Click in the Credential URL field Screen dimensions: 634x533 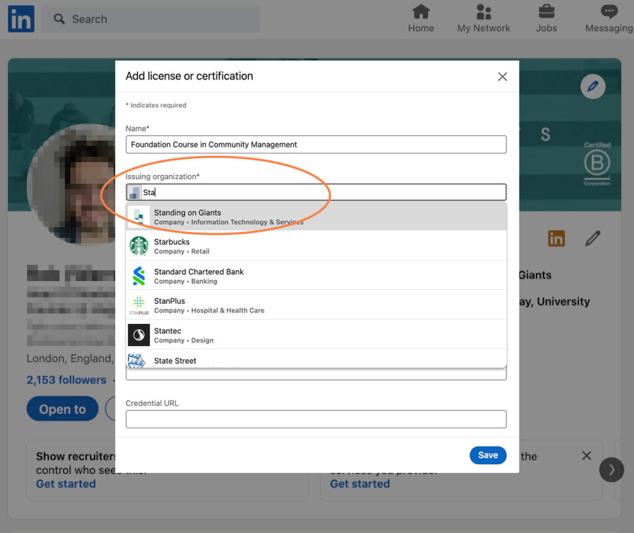coord(316,419)
